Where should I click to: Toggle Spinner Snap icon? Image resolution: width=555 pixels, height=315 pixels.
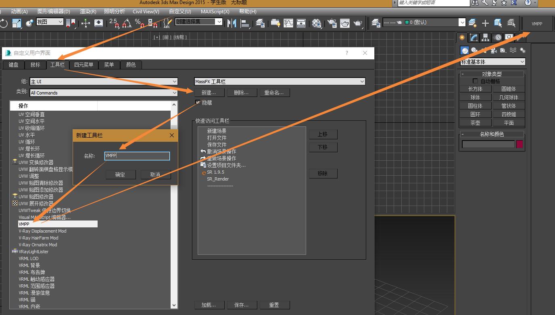152,23
